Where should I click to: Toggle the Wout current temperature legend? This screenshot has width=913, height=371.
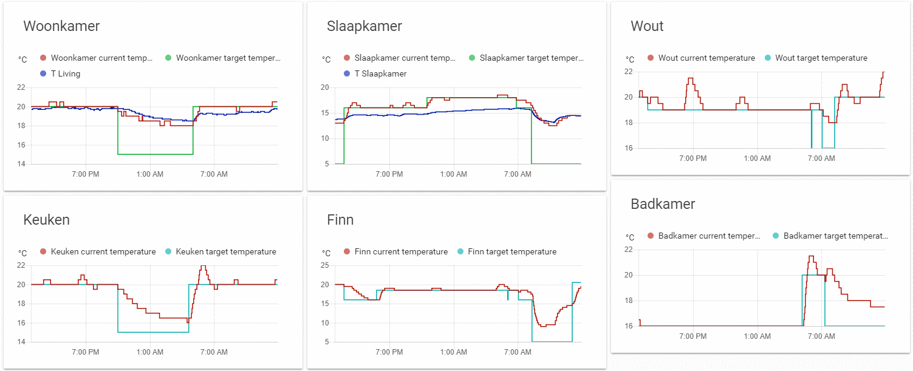pyautogui.click(x=706, y=58)
